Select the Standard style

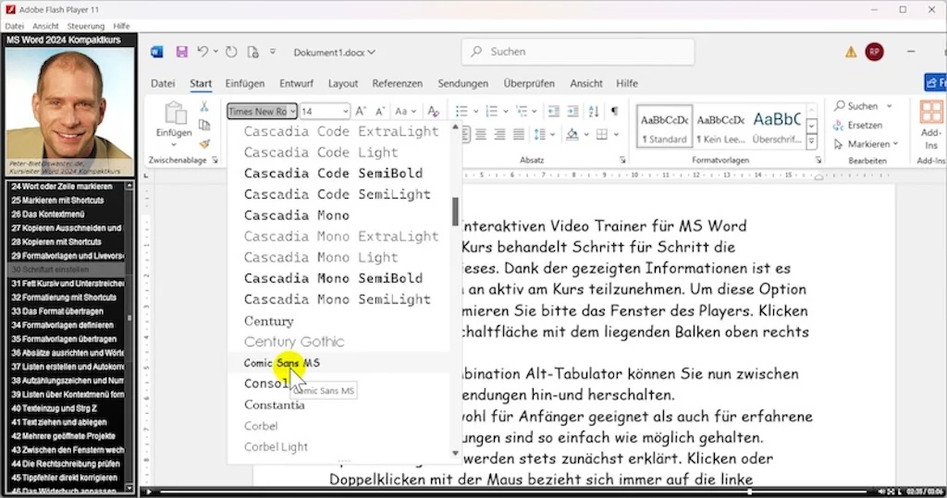point(664,127)
